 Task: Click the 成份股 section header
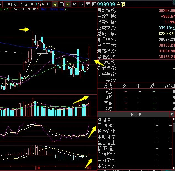[136, 114]
